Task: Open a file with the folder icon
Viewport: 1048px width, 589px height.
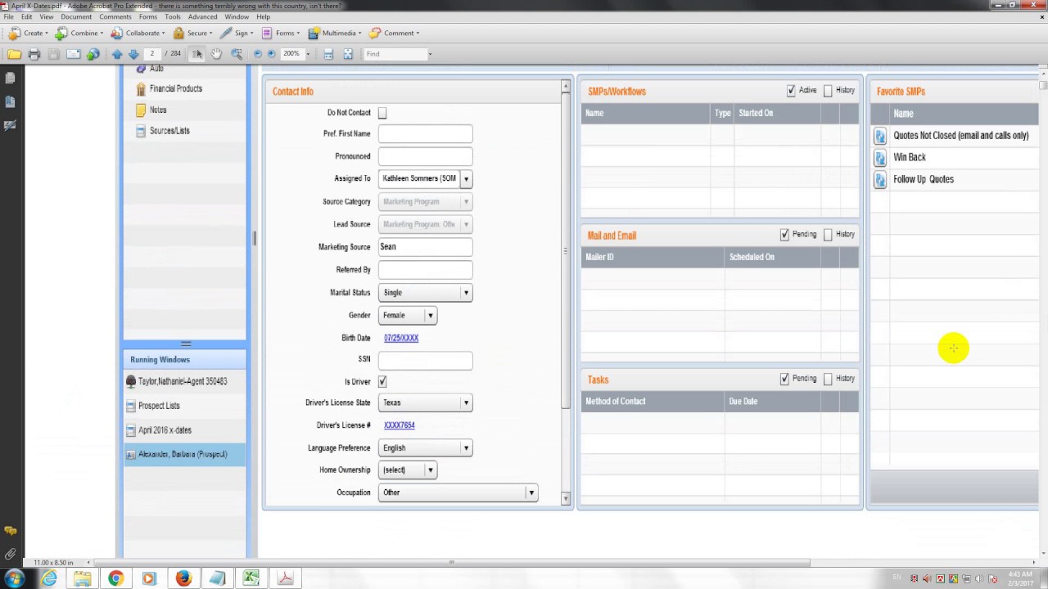Action: 14,54
